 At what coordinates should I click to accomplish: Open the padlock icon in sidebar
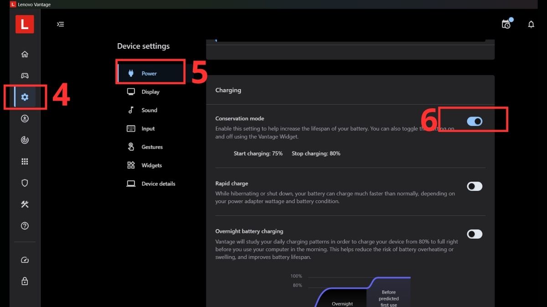[25, 282]
